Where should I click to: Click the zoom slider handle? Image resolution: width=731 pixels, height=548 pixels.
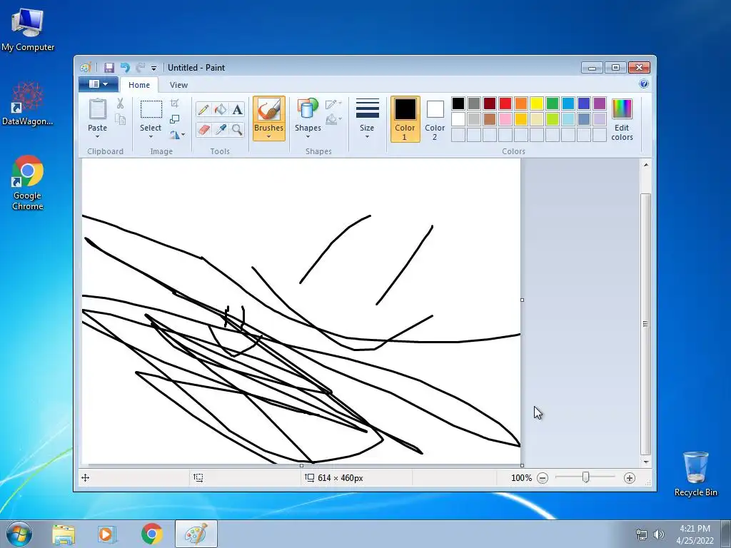(586, 477)
